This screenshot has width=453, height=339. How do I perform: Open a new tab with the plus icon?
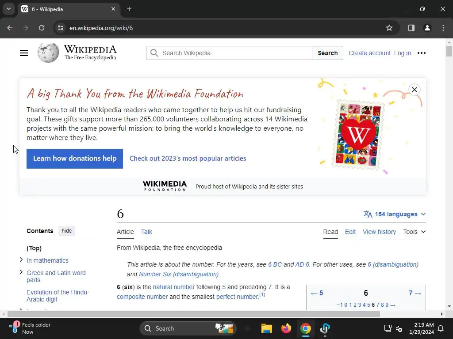(x=129, y=9)
